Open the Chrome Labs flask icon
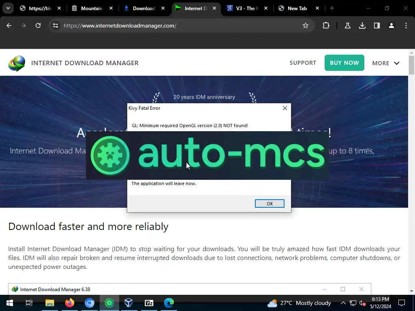415x311 pixels. tap(347, 26)
